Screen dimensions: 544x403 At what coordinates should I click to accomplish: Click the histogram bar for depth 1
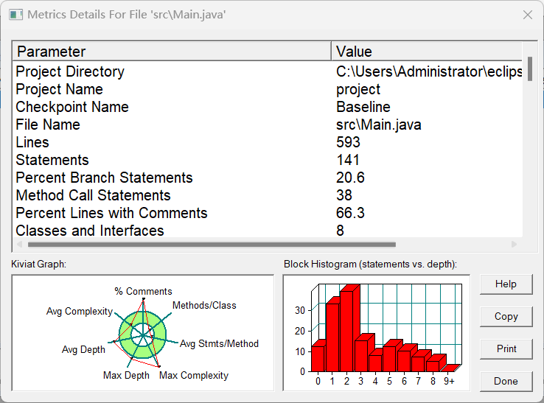pos(332,337)
